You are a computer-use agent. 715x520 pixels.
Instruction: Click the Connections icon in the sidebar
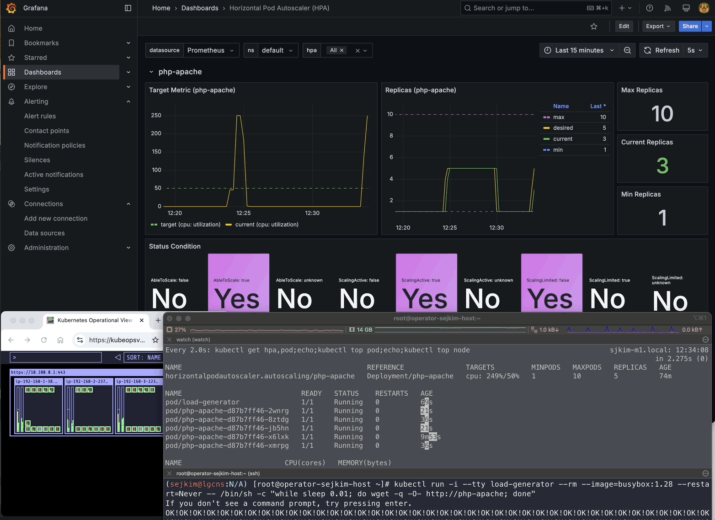tap(12, 204)
